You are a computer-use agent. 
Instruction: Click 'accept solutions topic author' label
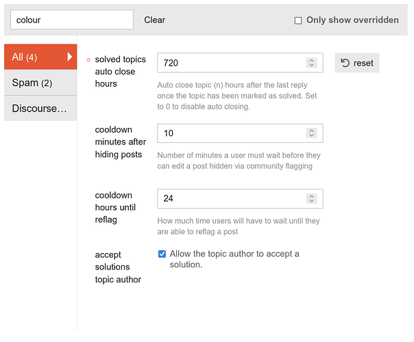pos(118,267)
